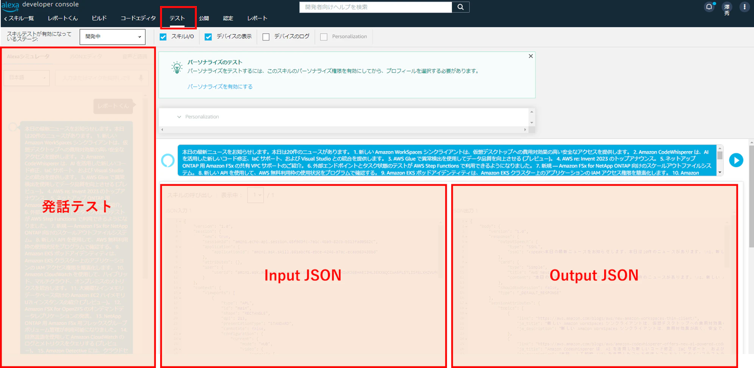The height and width of the screenshot is (368, 754).
Task: Open the skill invocation number dropdown
Action: (x=255, y=195)
